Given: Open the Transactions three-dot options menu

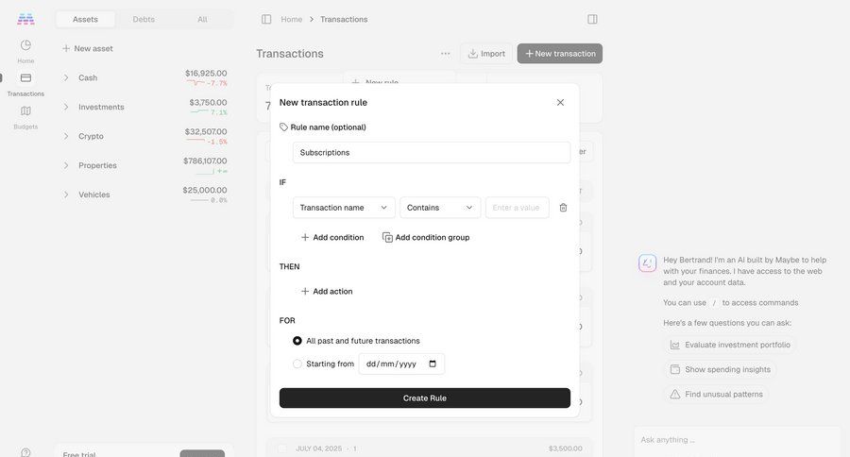Looking at the screenshot, I should coord(445,54).
